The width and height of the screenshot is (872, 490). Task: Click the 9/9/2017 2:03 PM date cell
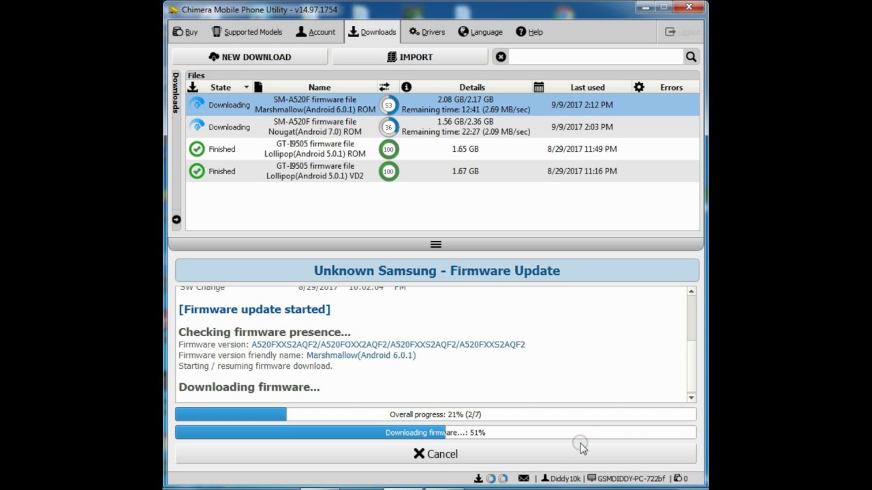click(x=582, y=127)
